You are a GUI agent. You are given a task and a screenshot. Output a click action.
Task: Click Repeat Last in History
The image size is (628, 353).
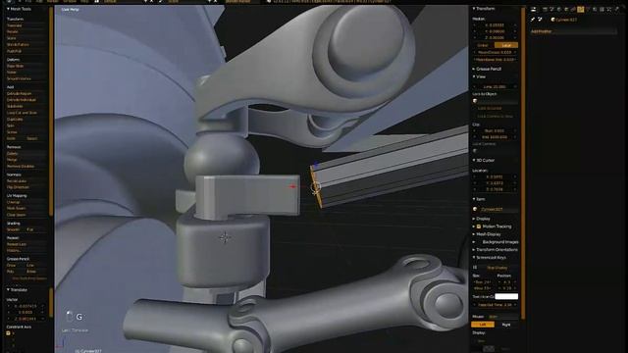click(x=26, y=244)
